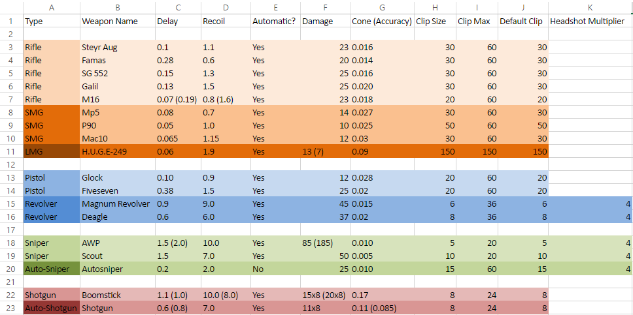The image size is (633, 315).
Task: Click the '13 (7)' damage cell
Action: (326, 152)
